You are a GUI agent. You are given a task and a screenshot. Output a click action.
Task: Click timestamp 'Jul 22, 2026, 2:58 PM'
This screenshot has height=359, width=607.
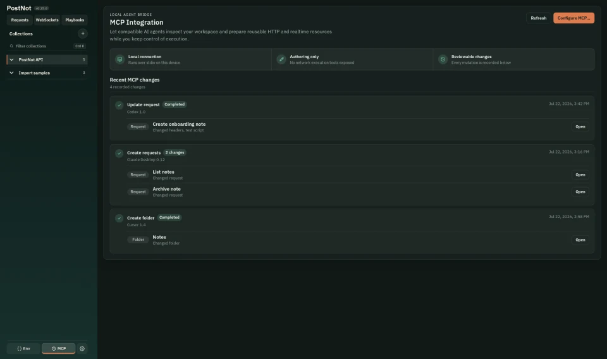[x=568, y=217]
